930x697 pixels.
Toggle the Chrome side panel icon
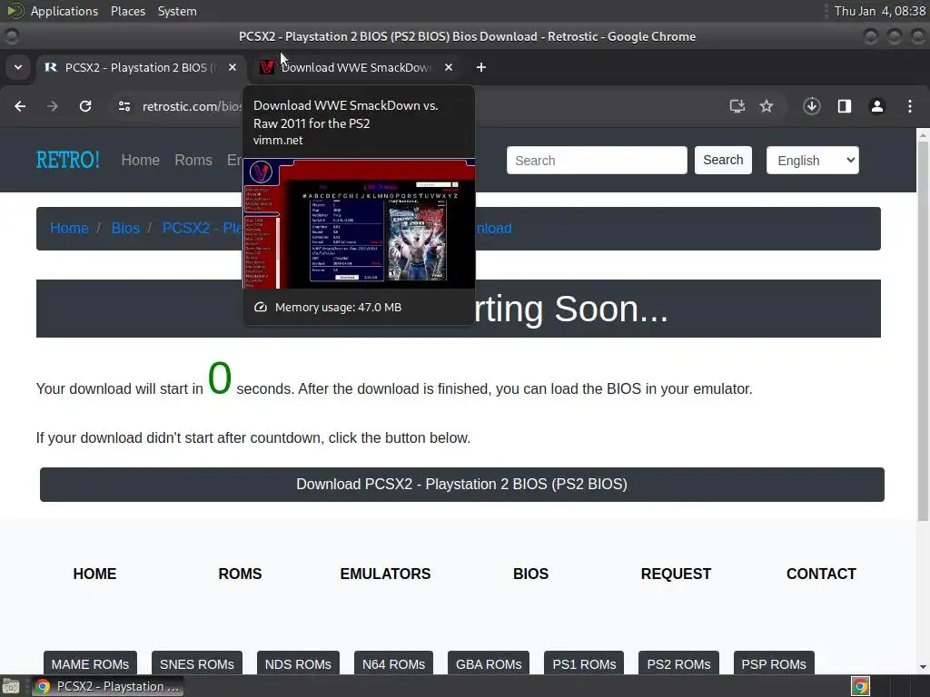coord(844,106)
